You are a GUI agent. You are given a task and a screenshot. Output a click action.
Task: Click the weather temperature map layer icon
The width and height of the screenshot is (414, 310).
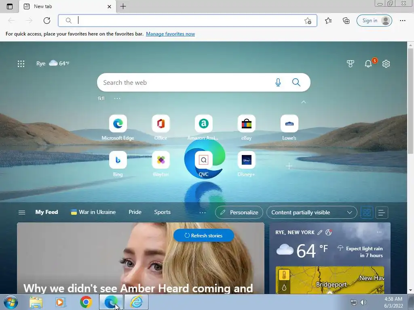coord(284,275)
